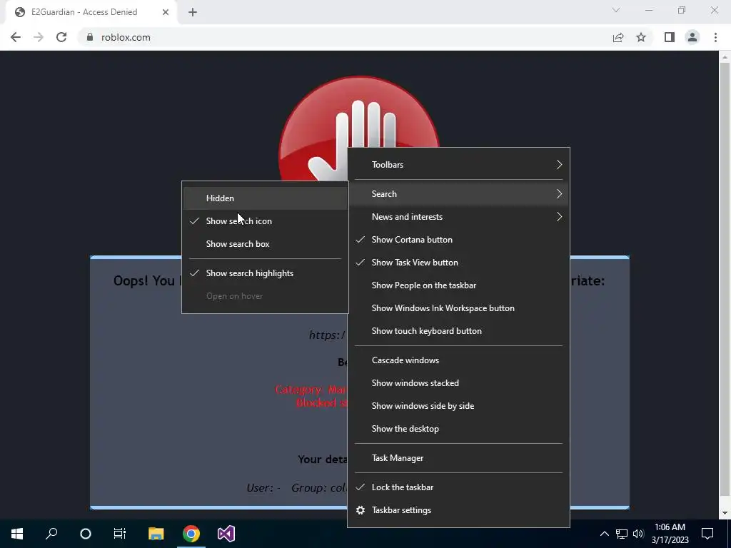Enable Show People on the taskbar
The image size is (731, 548).
point(458,285)
